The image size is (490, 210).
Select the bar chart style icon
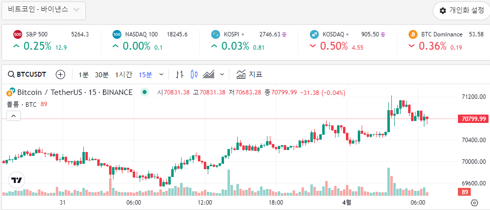[180, 75]
